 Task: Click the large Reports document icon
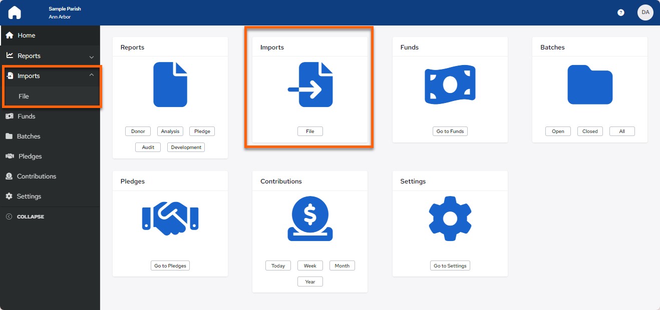(170, 84)
